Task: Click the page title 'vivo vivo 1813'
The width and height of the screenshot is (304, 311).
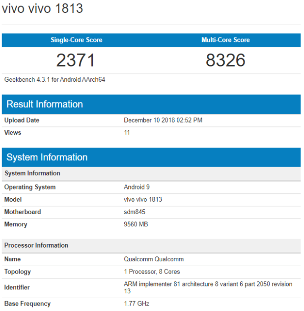Action: click(x=42, y=8)
